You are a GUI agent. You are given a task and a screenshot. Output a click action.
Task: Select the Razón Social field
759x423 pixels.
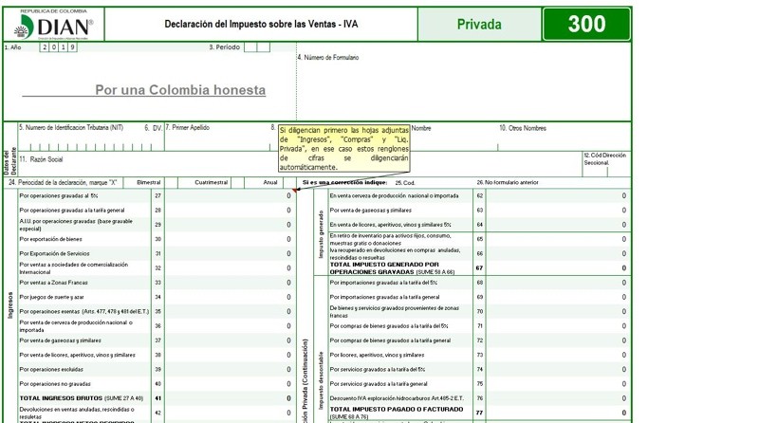coord(142,165)
